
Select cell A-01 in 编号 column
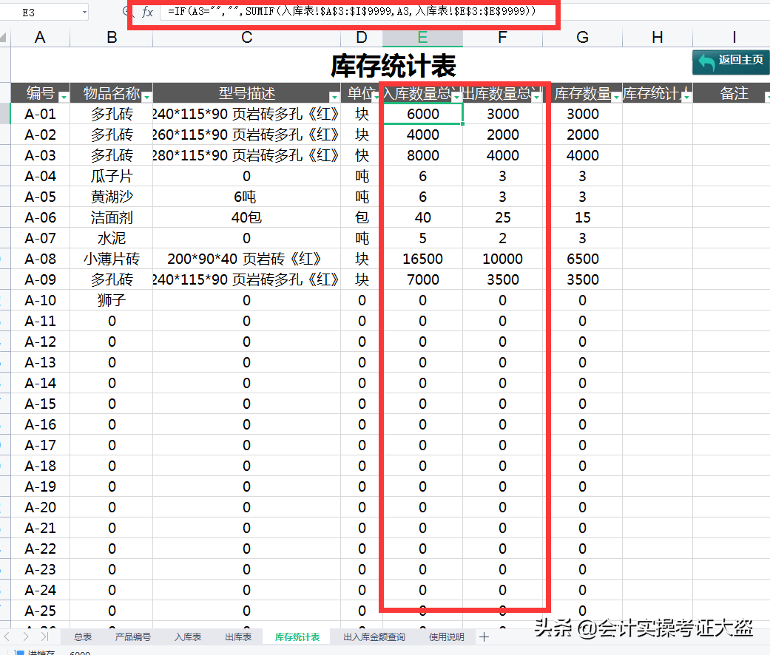[40, 114]
